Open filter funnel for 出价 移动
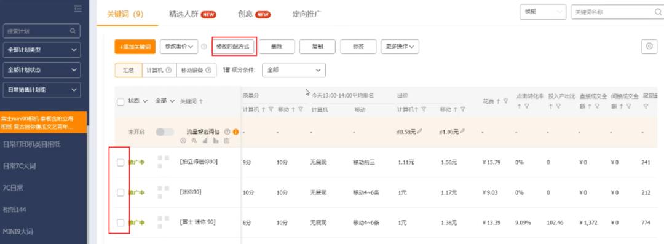The width and height of the screenshot is (664, 244). (463, 109)
